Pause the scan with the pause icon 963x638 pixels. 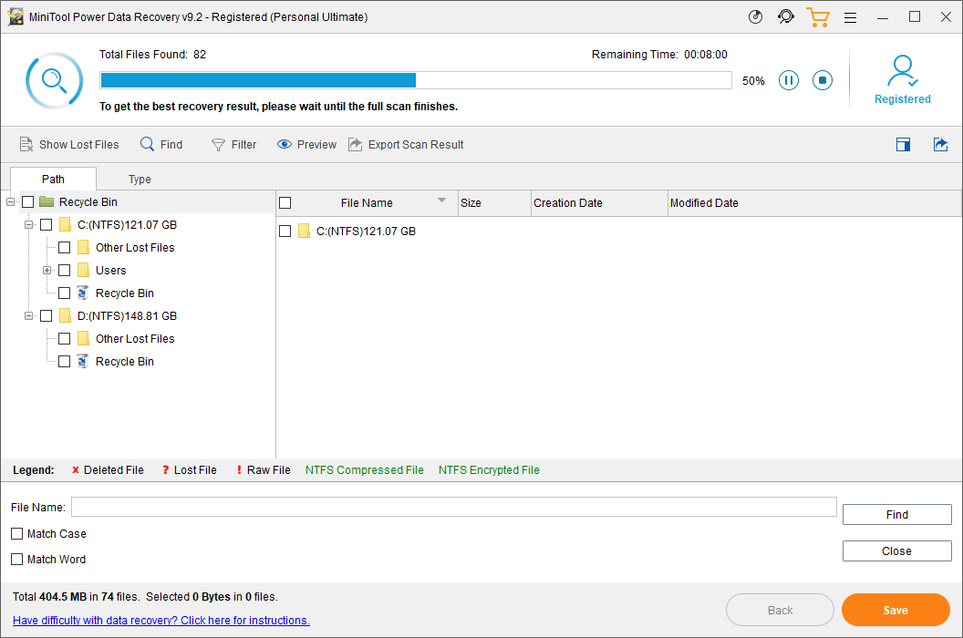789,80
